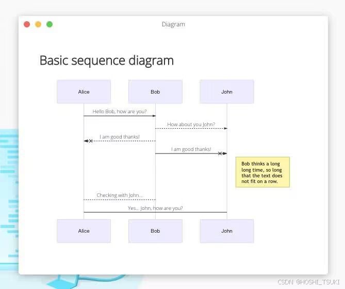Click the 'Basic sequence diagram' heading
The height and width of the screenshot is (289, 345).
point(107,60)
